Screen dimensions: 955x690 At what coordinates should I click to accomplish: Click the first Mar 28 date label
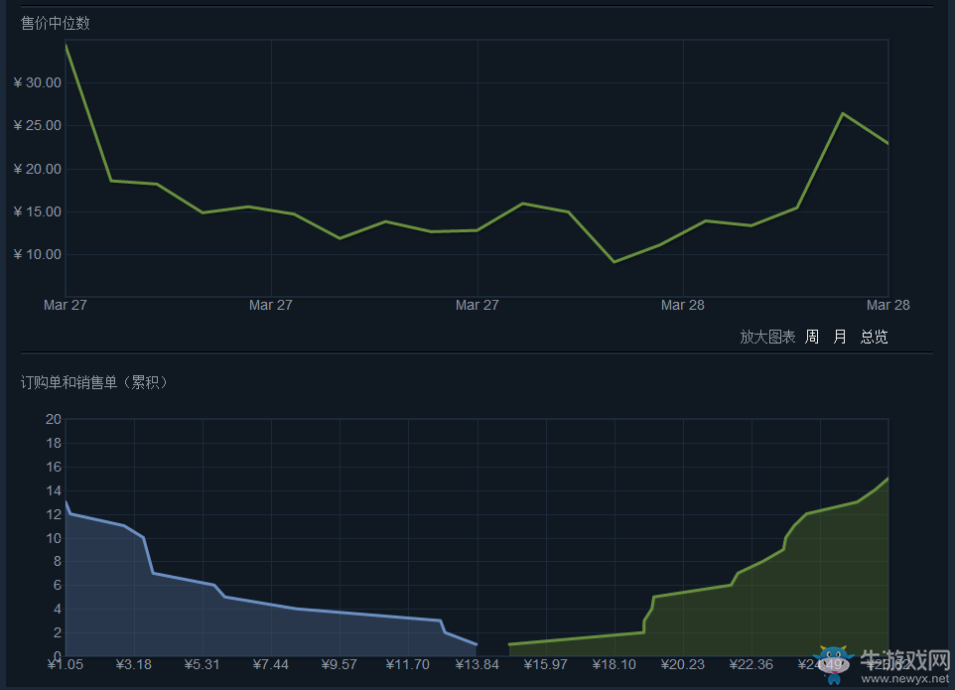682,305
